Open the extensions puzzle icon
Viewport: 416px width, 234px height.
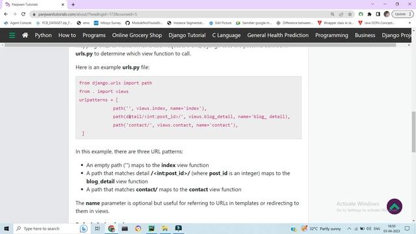(x=369, y=14)
